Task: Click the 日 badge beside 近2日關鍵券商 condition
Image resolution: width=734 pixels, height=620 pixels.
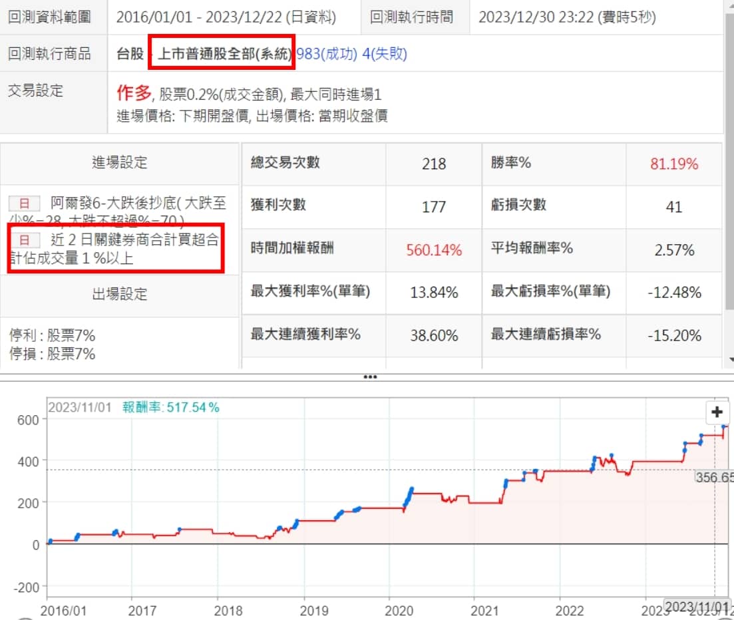Action: click(23, 239)
